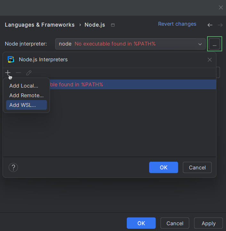This screenshot has width=226, height=231.
Task: Expand the Node interpreter dropdown arrow
Action: tap(200, 44)
